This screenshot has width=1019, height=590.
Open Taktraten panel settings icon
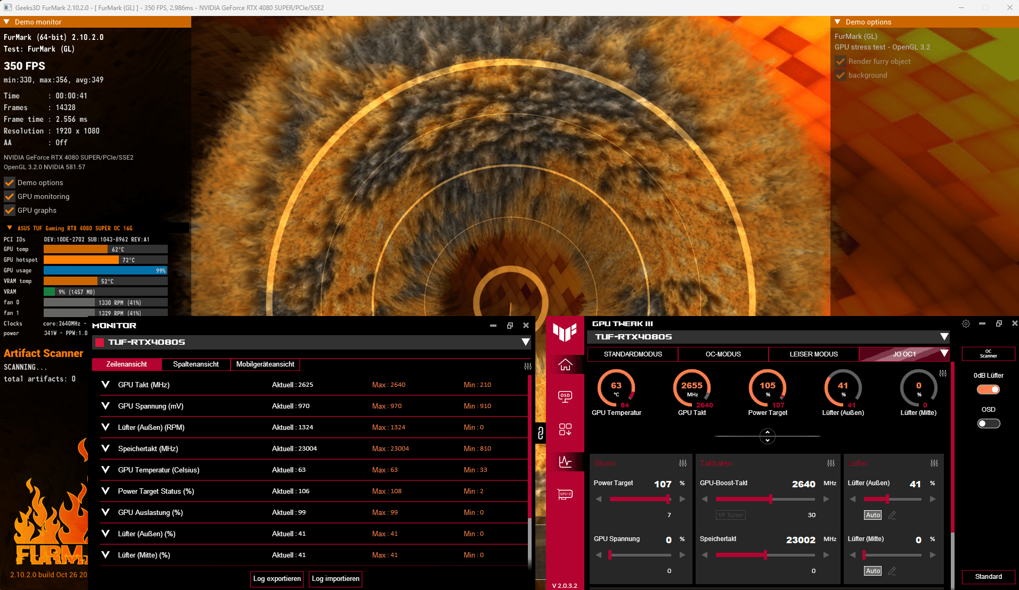click(x=831, y=463)
